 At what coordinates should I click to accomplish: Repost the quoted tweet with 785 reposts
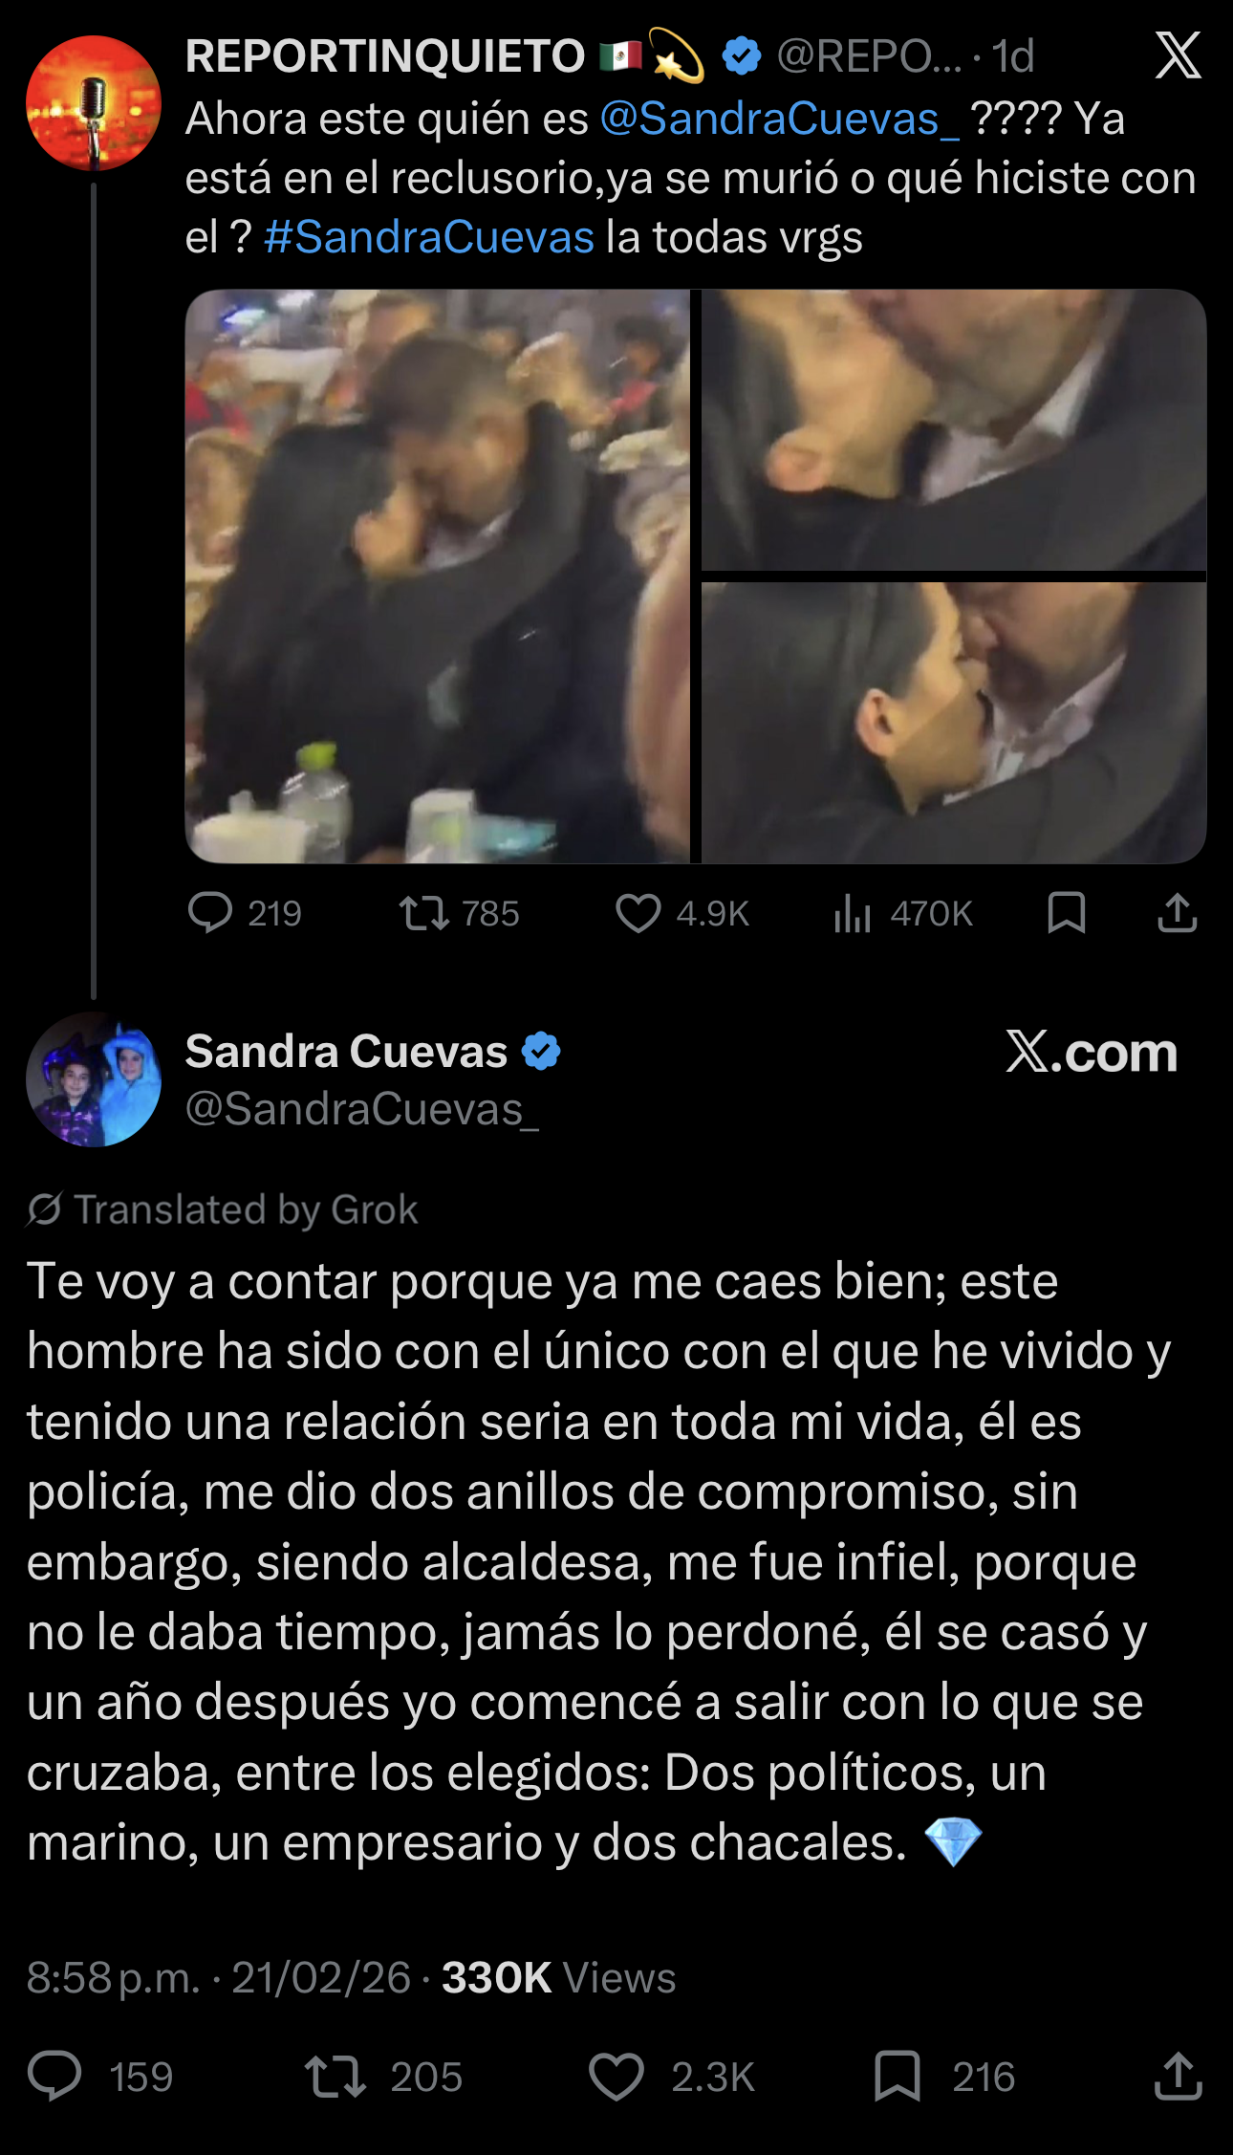click(424, 913)
